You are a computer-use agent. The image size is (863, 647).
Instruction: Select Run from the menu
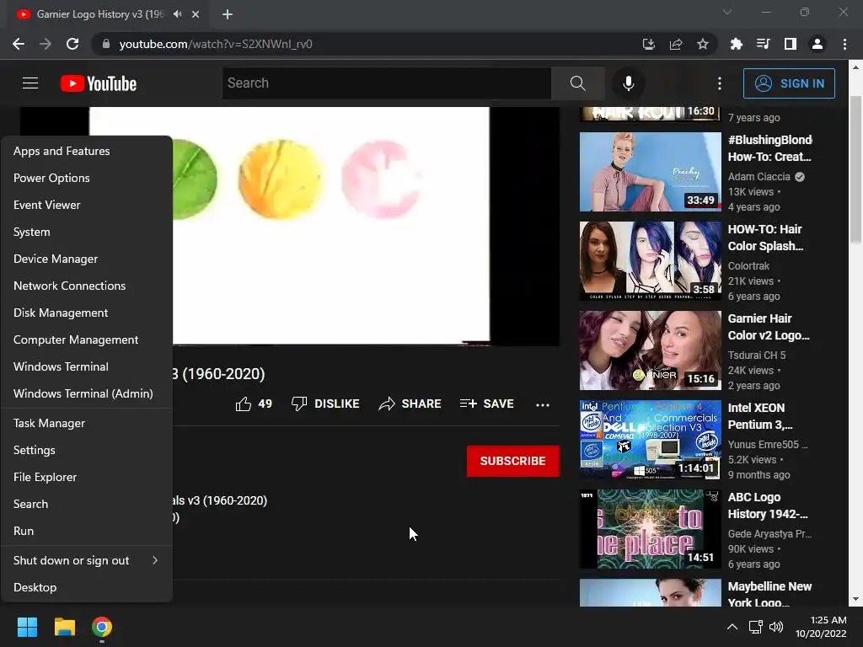87,531
